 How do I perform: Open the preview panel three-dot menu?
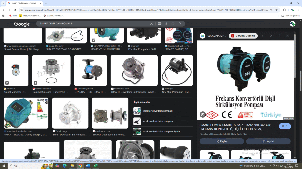point(279,36)
